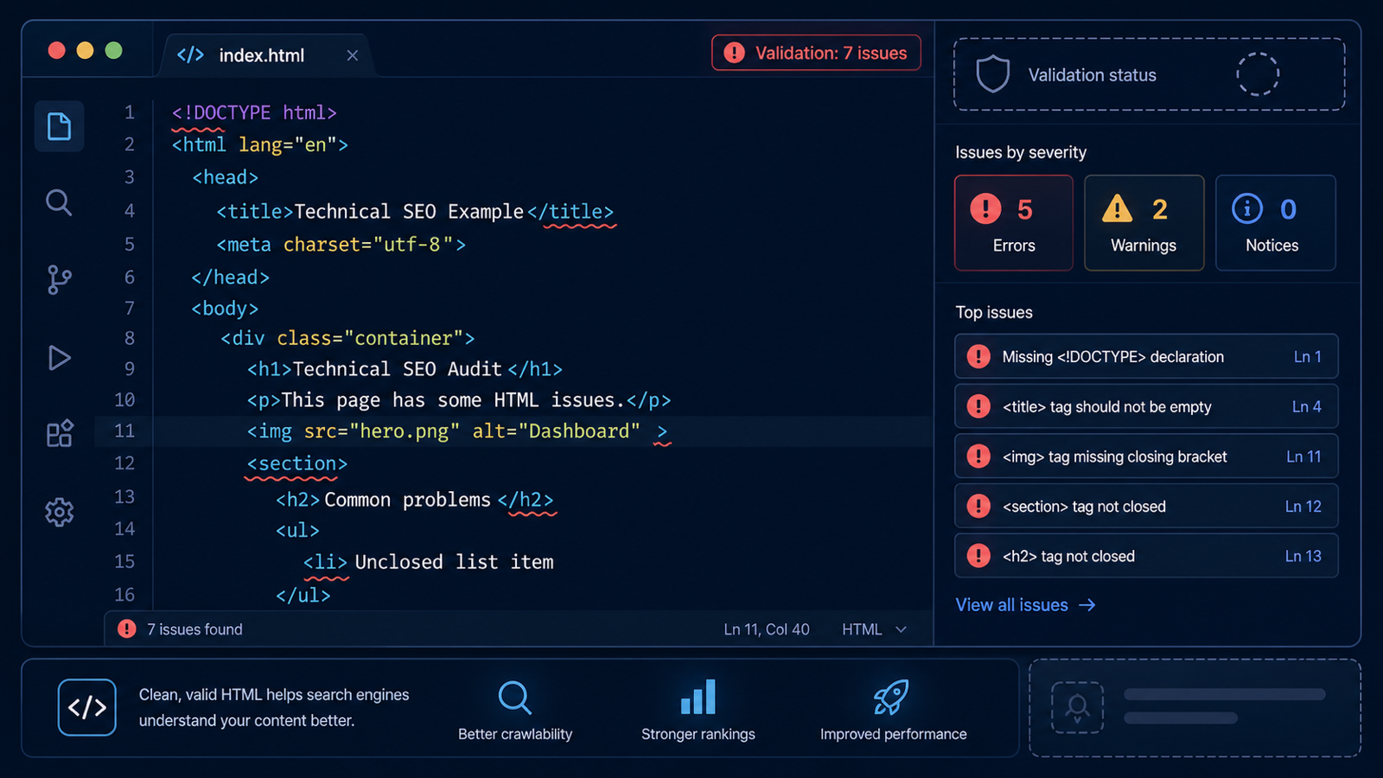Jump to Ln 12 from issue list

point(1303,507)
